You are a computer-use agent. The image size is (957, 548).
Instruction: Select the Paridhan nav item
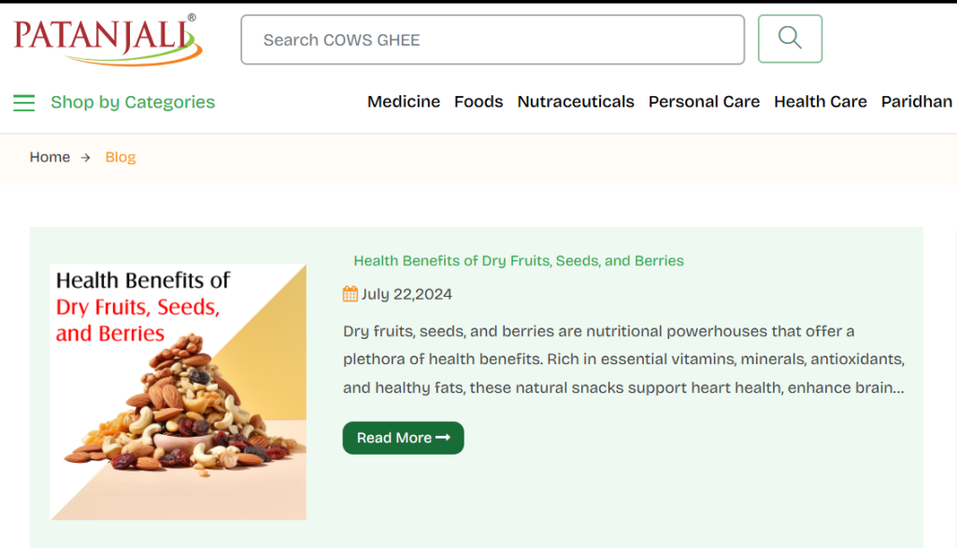[916, 102]
